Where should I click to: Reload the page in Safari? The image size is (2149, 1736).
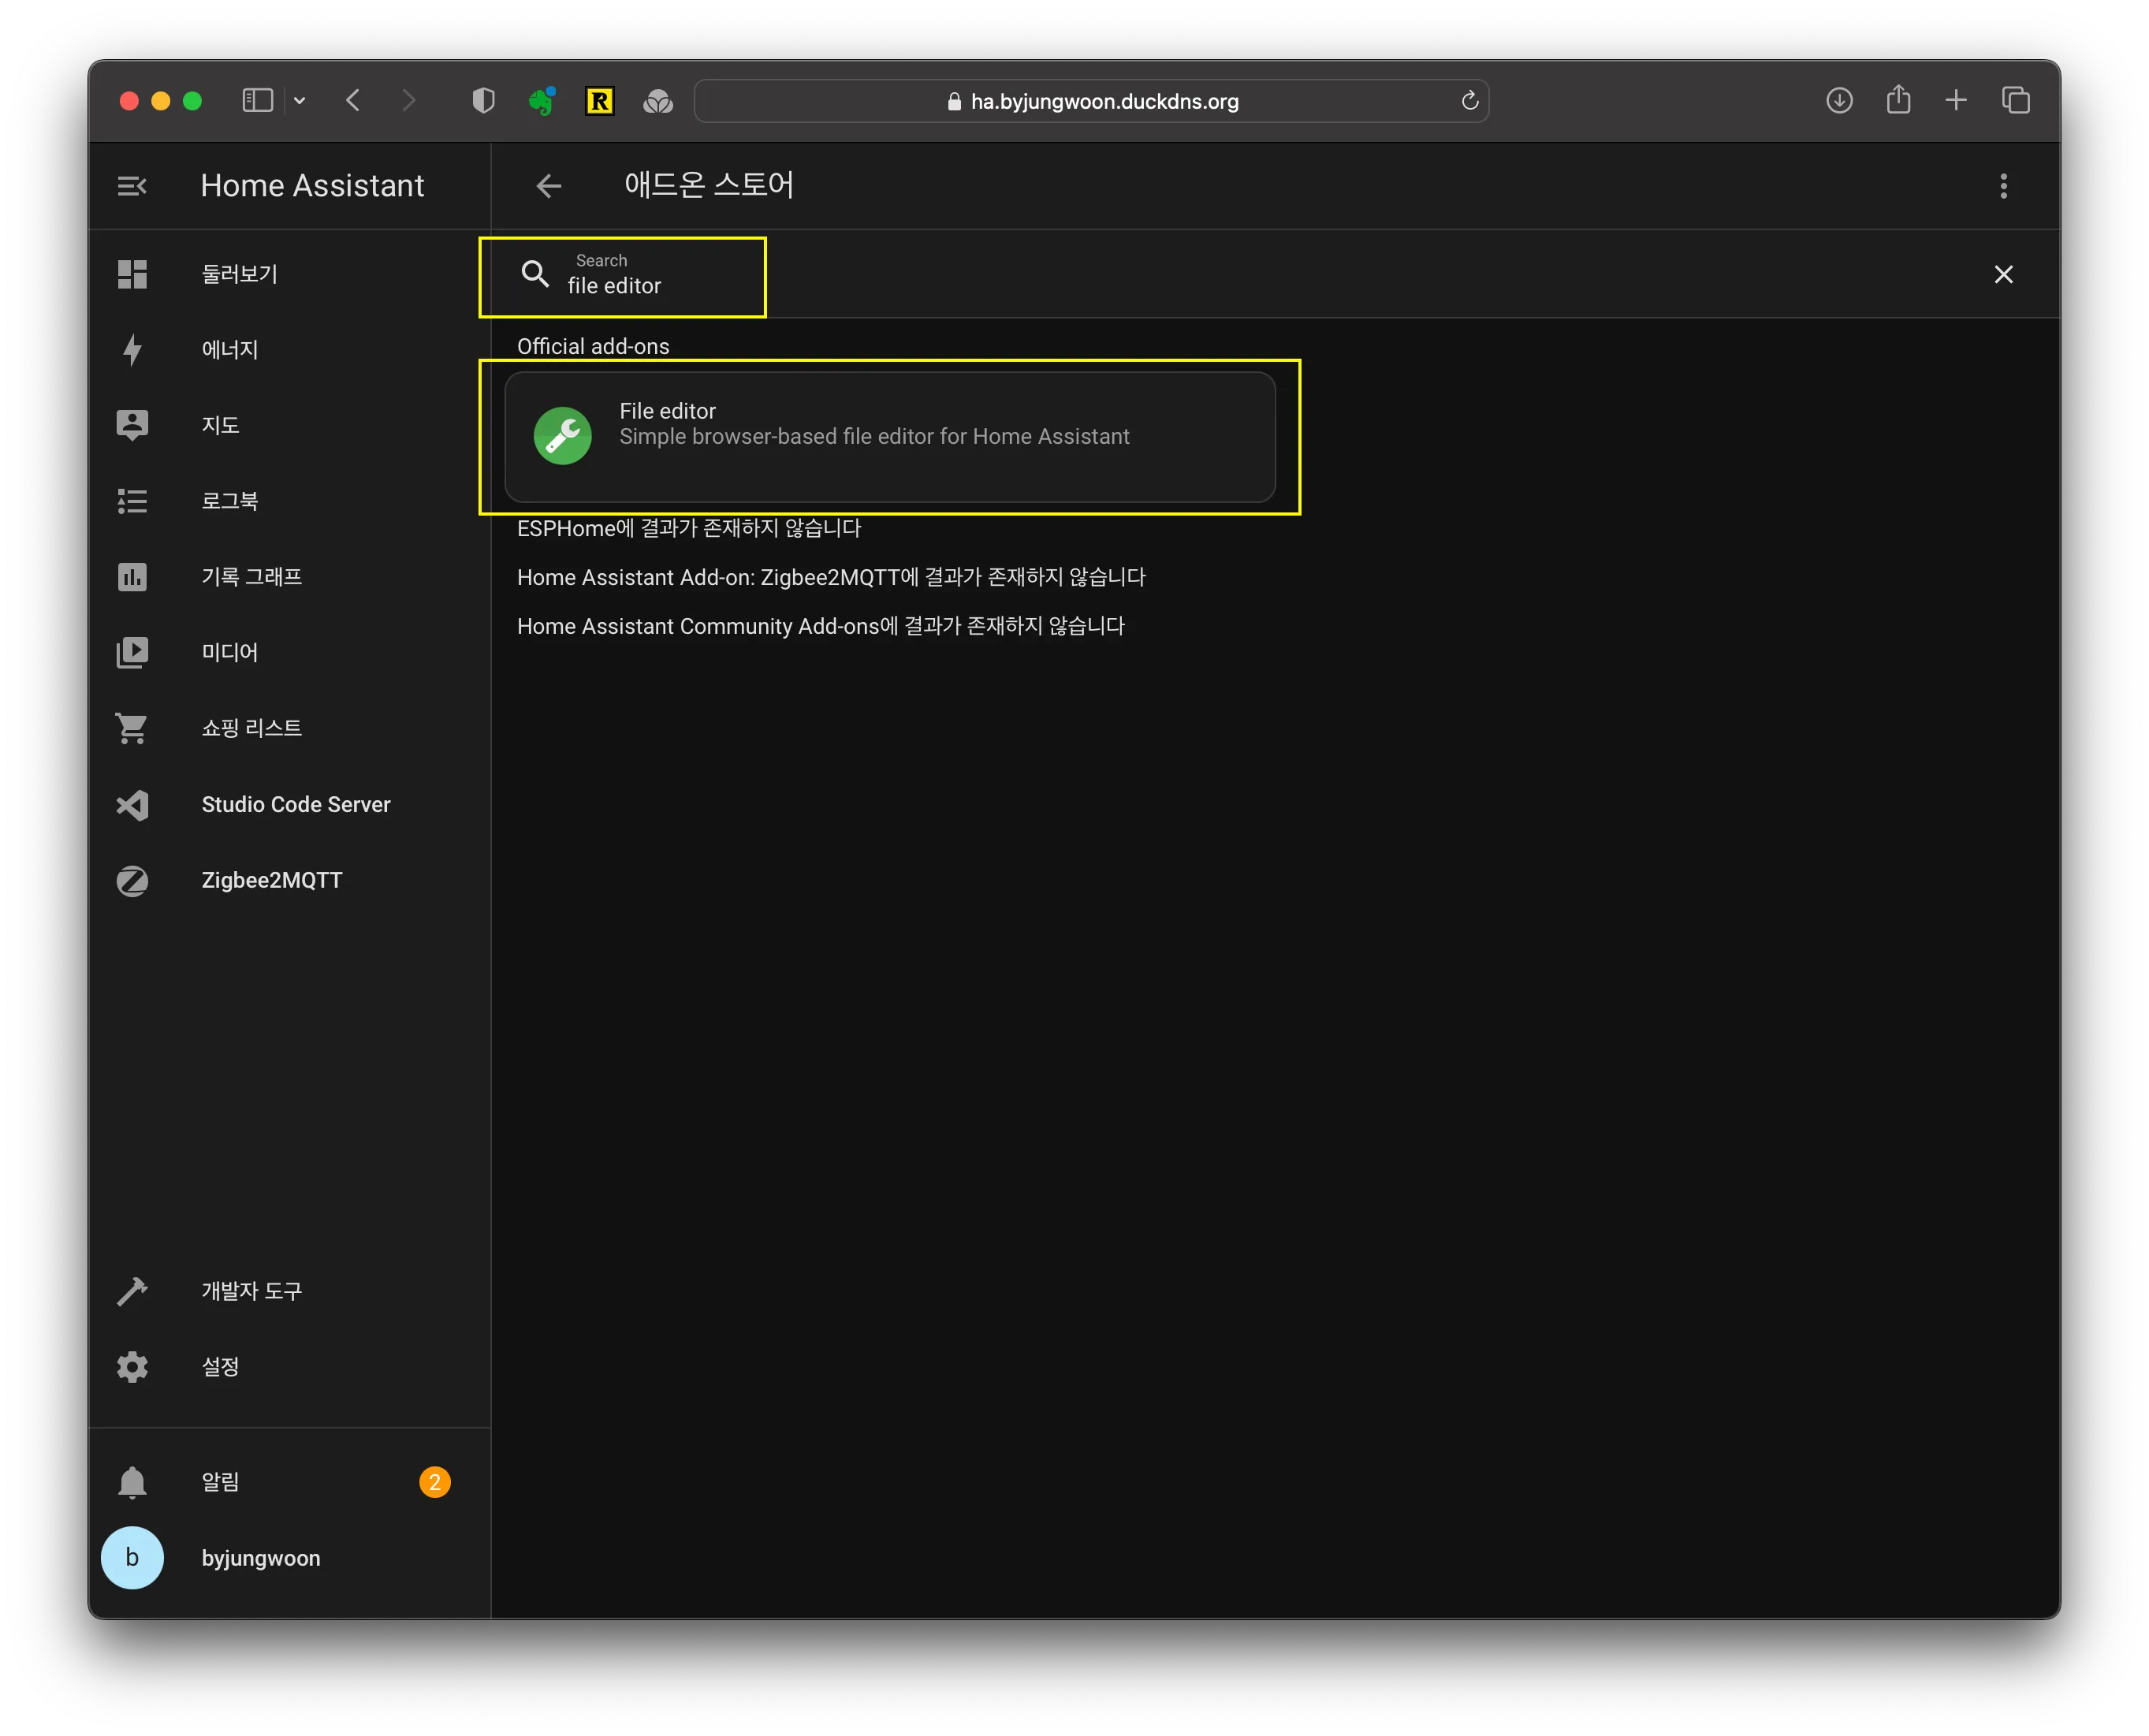[1469, 101]
